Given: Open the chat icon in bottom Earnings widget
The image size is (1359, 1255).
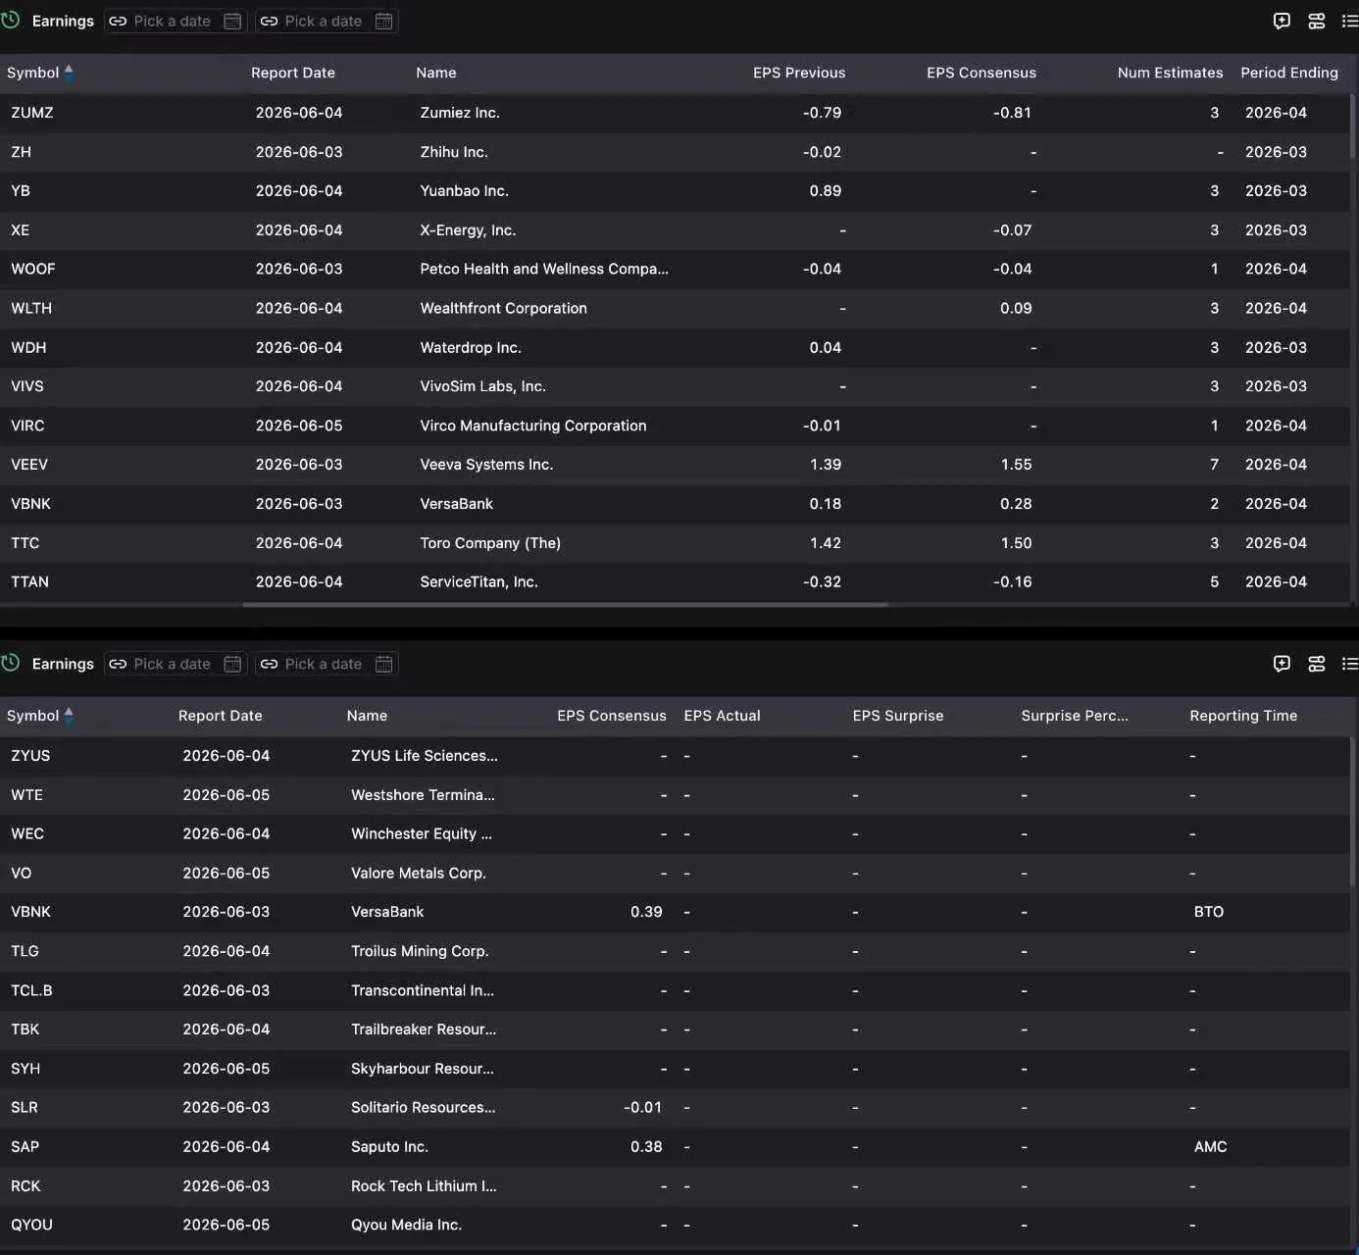Looking at the screenshot, I should 1282,664.
